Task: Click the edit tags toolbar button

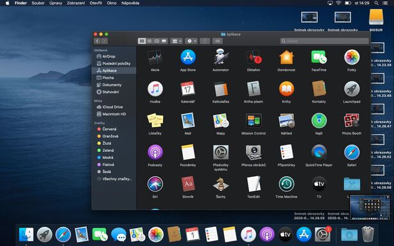Action: coord(218,41)
